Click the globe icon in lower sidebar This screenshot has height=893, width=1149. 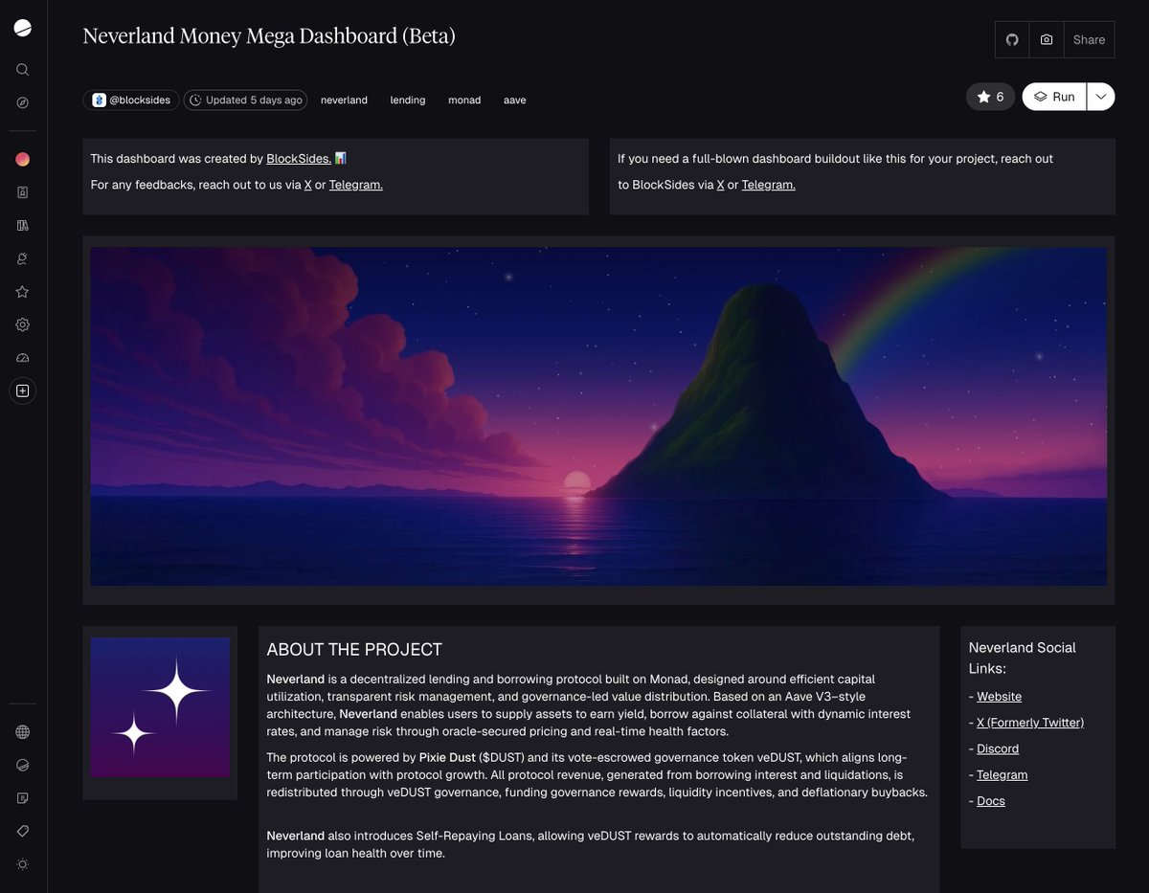[23, 732]
